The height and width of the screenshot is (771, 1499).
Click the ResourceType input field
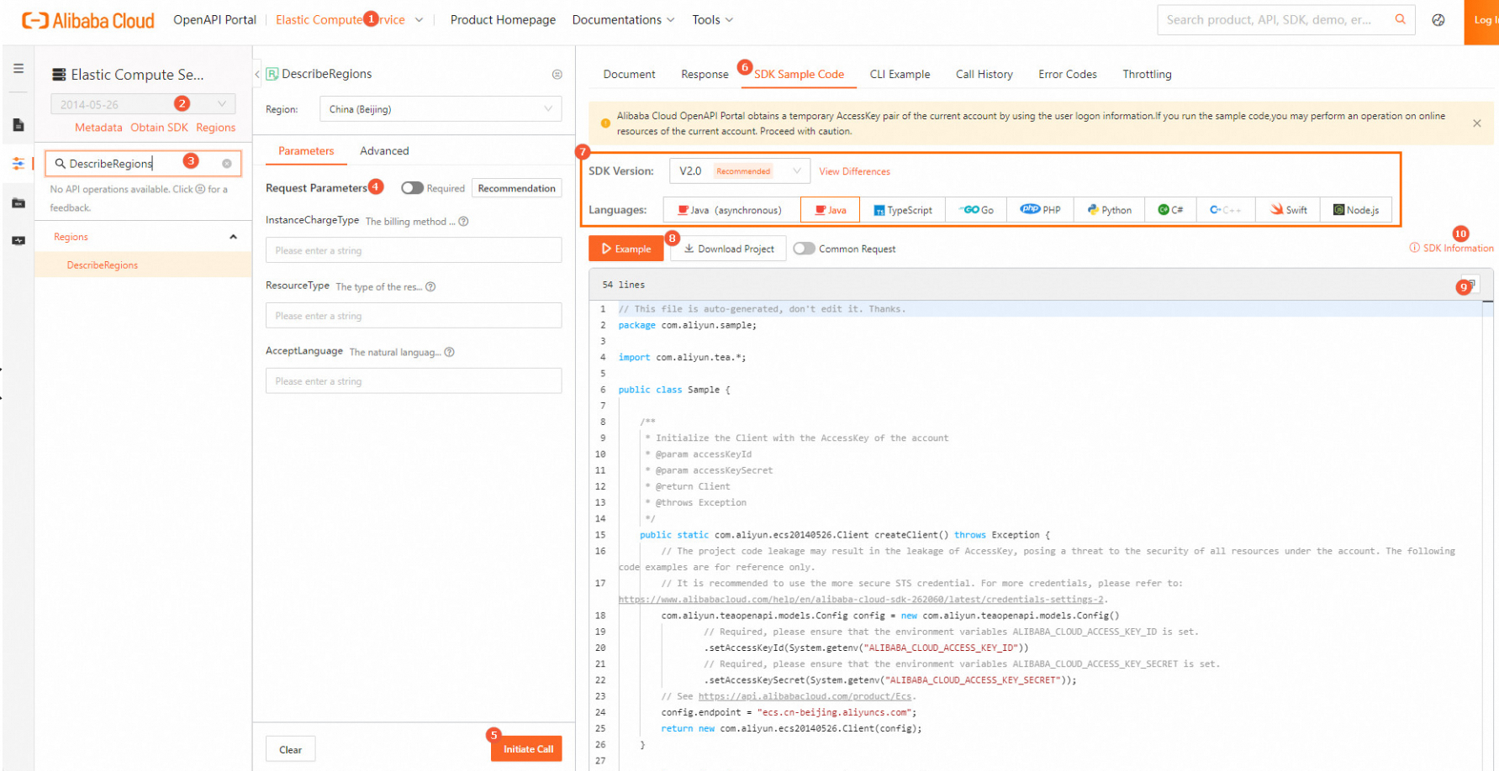(414, 316)
